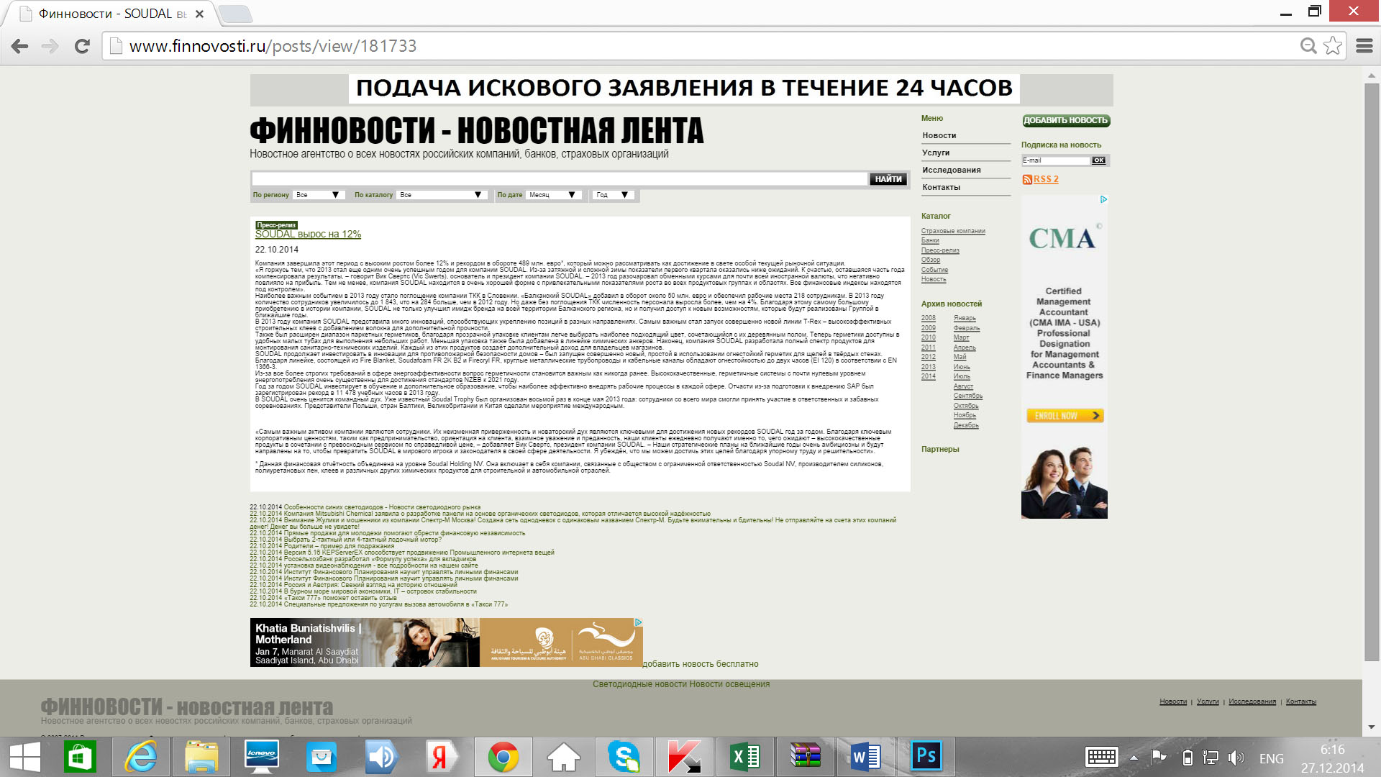Viewport: 1381px width, 777px height.
Task: Open the Пресс-релиз catalog link
Action: click(x=940, y=250)
